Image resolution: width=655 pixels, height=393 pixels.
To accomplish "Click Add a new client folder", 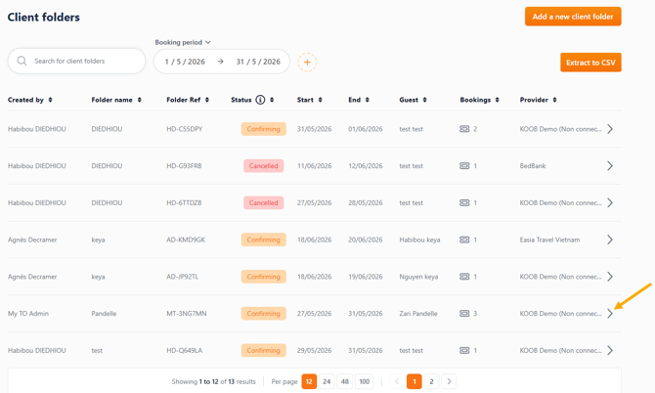I will pyautogui.click(x=573, y=17).
